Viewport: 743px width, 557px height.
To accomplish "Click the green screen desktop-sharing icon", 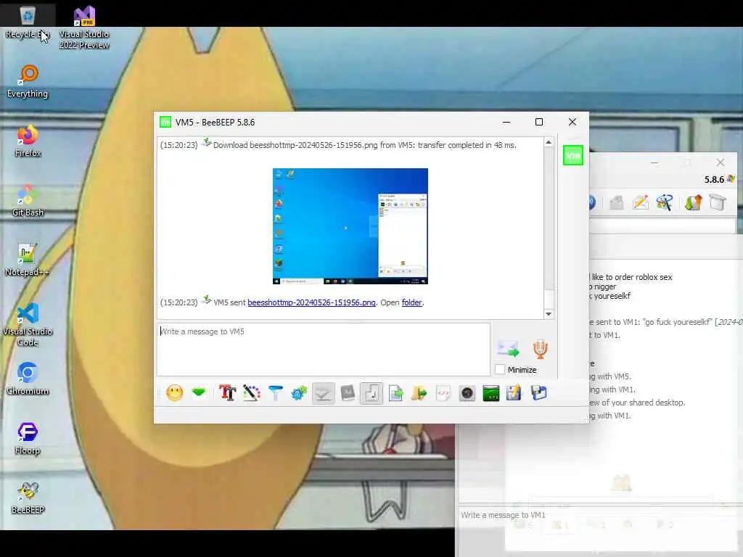I will (491, 393).
